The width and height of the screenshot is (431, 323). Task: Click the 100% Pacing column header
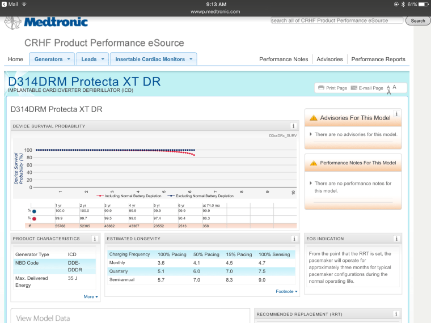click(x=172, y=254)
